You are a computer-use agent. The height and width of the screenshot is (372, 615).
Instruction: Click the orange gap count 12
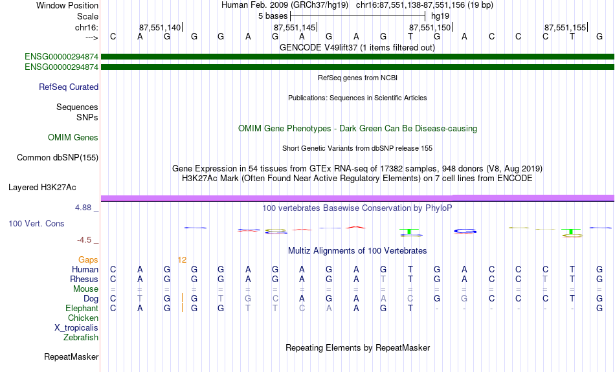182,260
